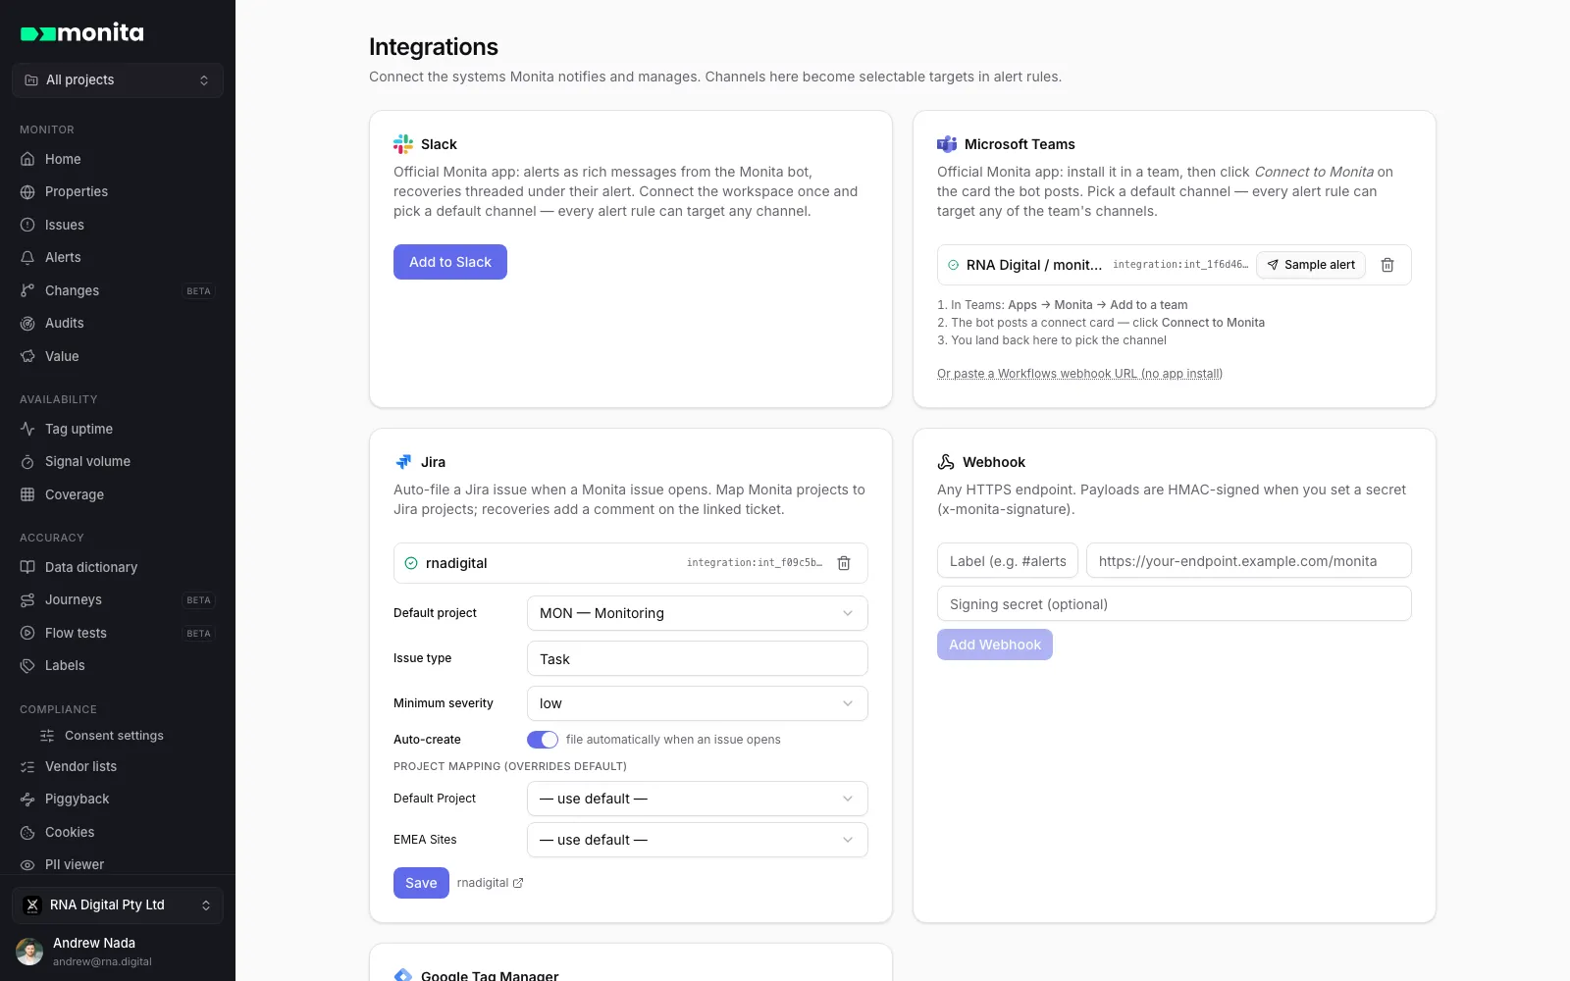Open the Minimum severity dropdown

[x=698, y=703]
